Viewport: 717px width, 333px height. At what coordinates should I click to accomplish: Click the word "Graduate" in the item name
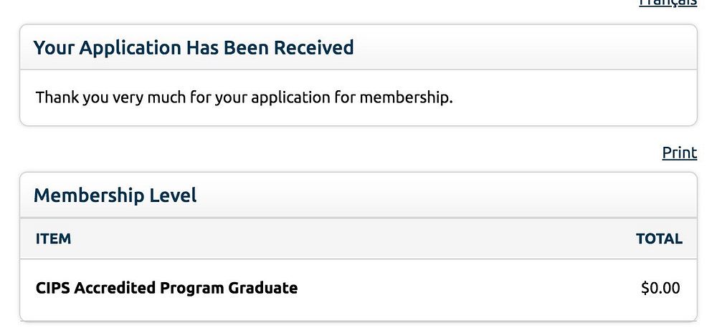(262, 288)
